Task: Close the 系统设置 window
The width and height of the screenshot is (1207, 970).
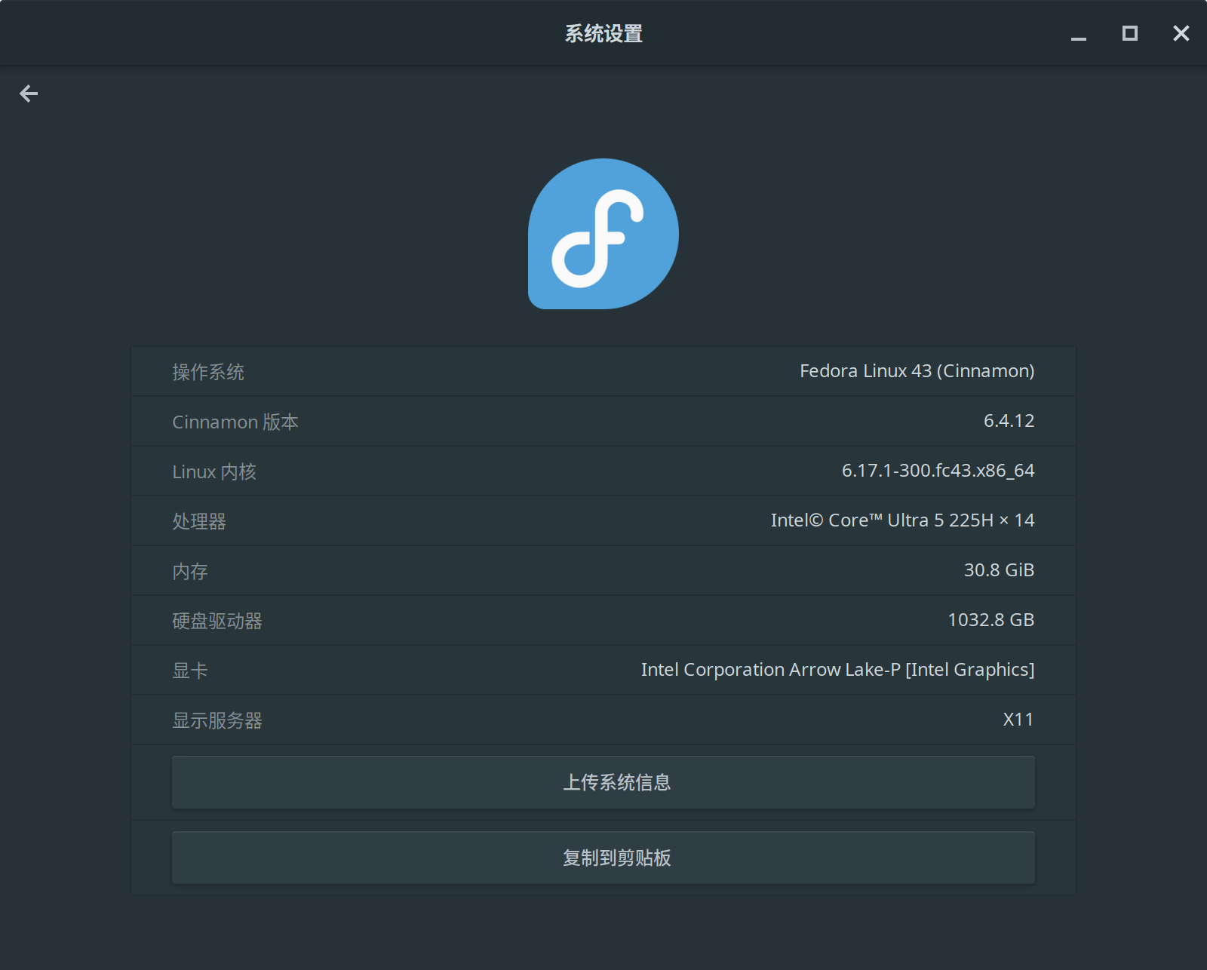Action: [x=1181, y=33]
